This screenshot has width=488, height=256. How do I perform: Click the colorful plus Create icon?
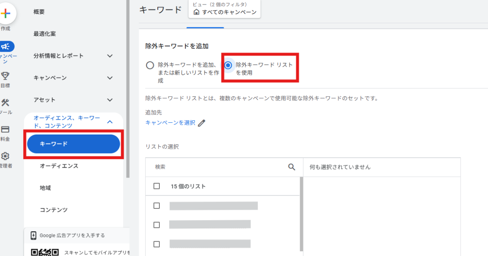5,14
